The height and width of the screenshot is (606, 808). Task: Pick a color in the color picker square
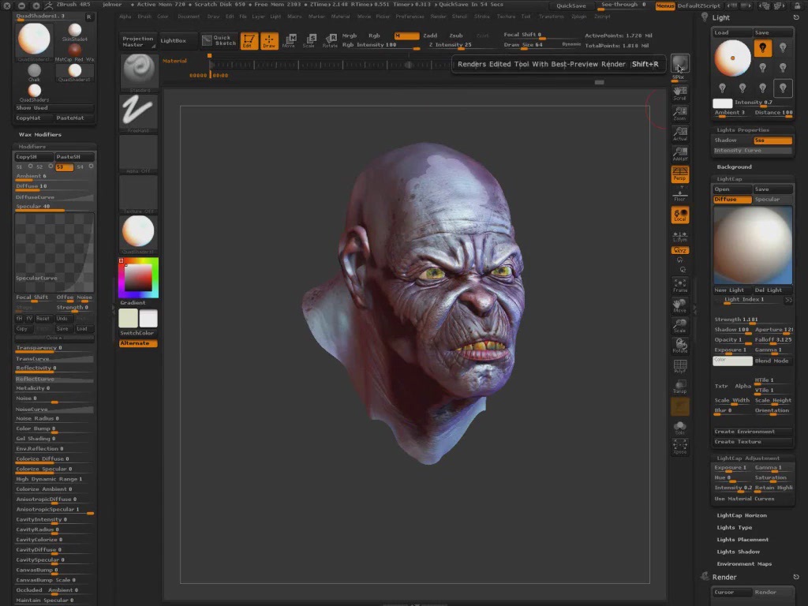(138, 277)
